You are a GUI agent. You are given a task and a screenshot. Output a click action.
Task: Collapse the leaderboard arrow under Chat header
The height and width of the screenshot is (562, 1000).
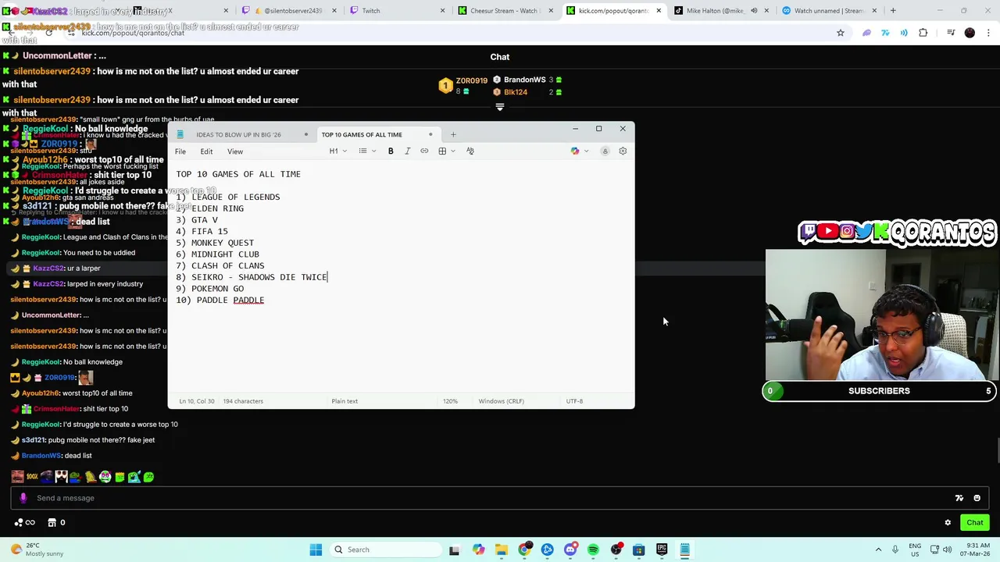pos(500,107)
